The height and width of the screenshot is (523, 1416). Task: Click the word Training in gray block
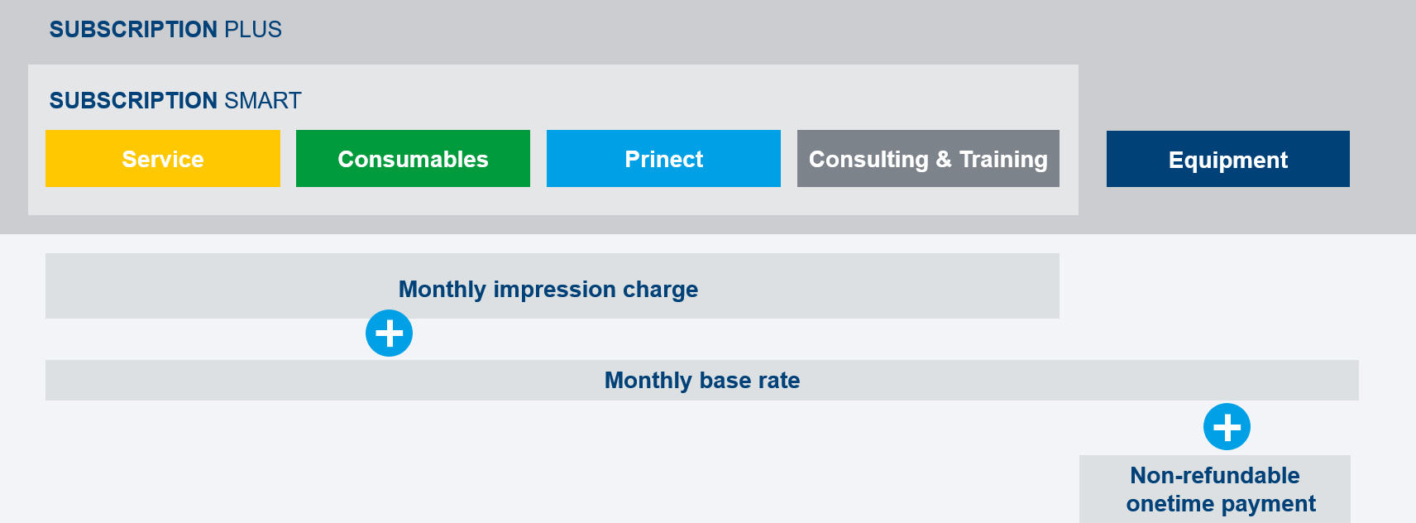click(x=1003, y=160)
